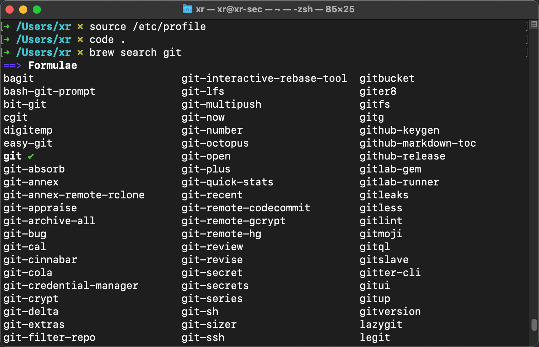This screenshot has width=539, height=347.
Task: Click the 'gitversion' entry
Action: point(390,312)
